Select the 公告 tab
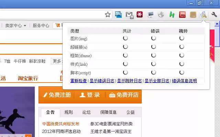220x137 pixels. click(x=51, y=112)
